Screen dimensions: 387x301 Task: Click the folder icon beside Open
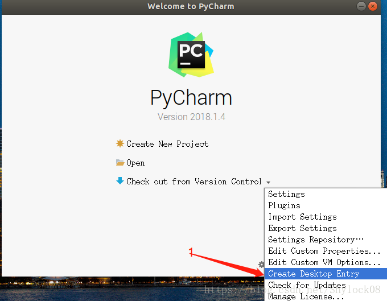point(120,163)
